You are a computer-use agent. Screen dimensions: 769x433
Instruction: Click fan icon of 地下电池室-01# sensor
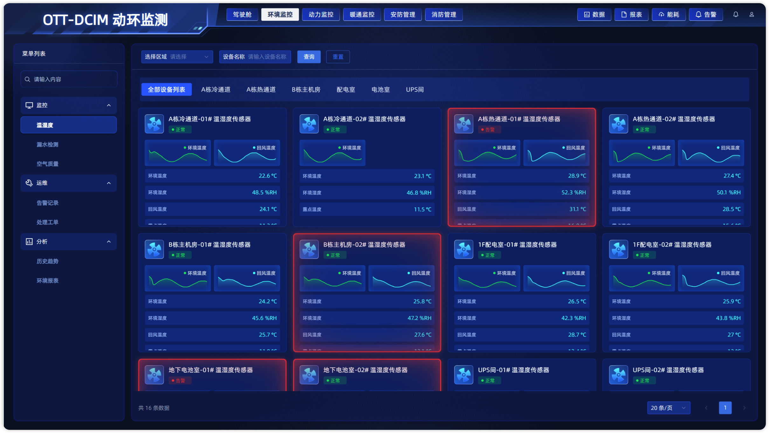pyautogui.click(x=154, y=375)
